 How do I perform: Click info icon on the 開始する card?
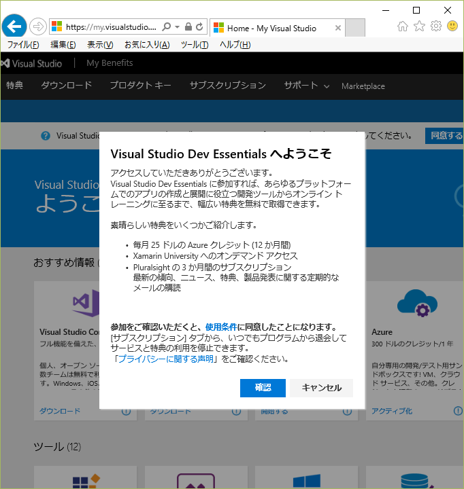click(x=347, y=412)
